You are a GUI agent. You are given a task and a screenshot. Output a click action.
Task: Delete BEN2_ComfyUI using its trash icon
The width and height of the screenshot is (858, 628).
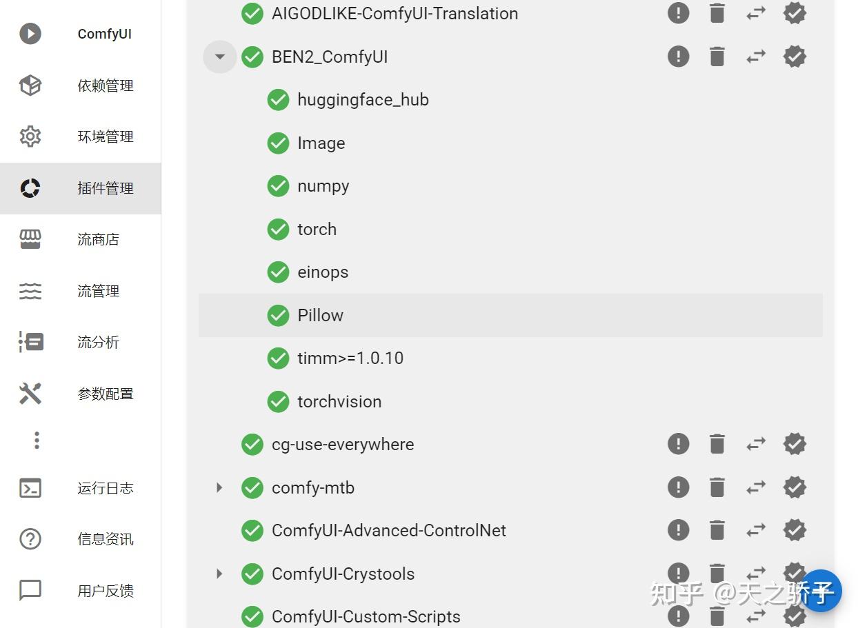tap(717, 57)
